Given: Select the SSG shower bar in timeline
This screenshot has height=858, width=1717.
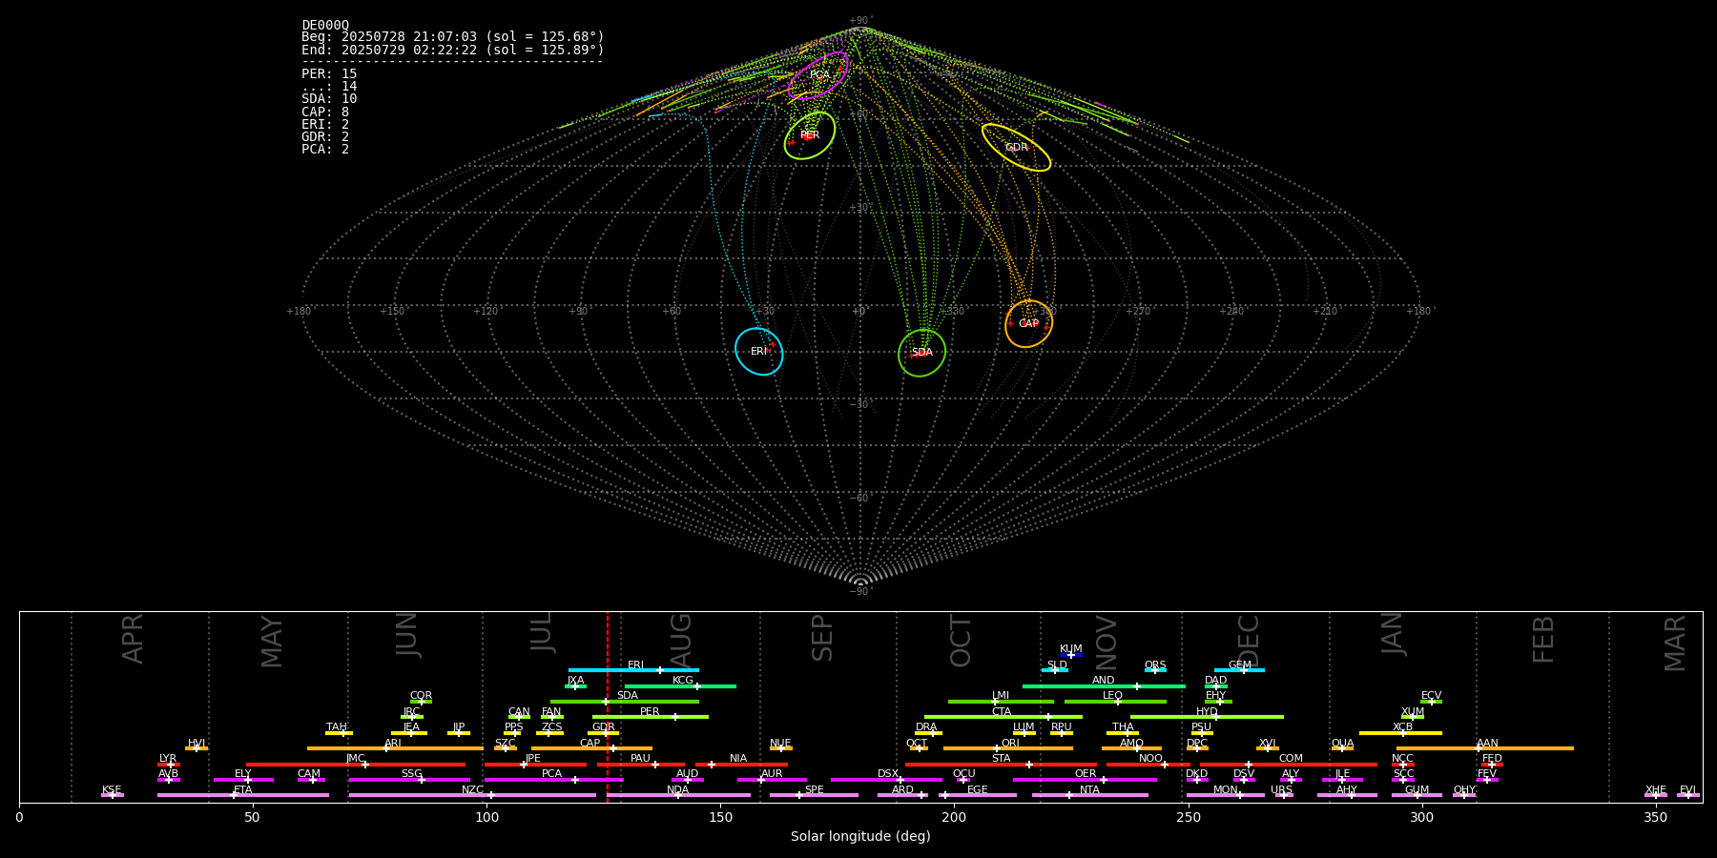Looking at the screenshot, I should click(409, 780).
